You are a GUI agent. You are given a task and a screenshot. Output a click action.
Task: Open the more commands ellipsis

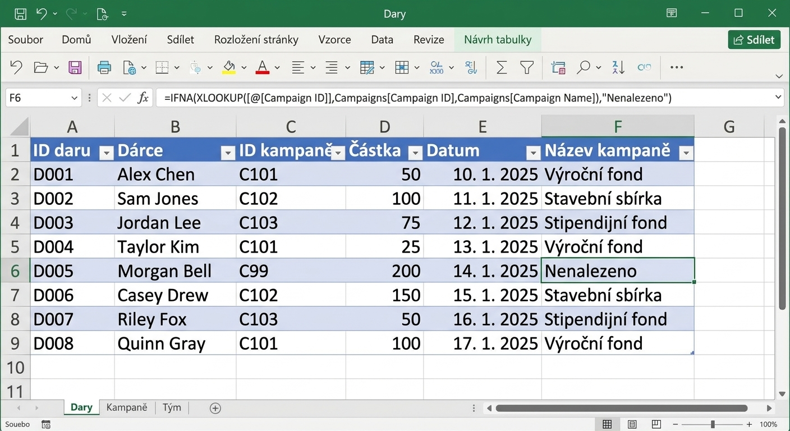[677, 68]
